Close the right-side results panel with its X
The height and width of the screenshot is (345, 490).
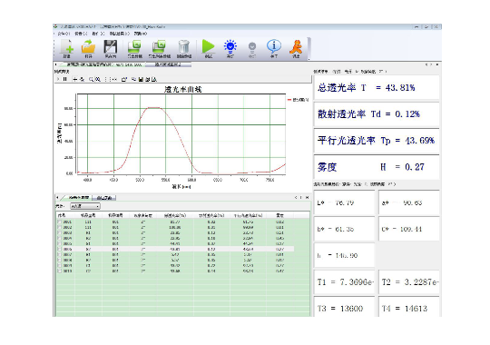point(436,64)
